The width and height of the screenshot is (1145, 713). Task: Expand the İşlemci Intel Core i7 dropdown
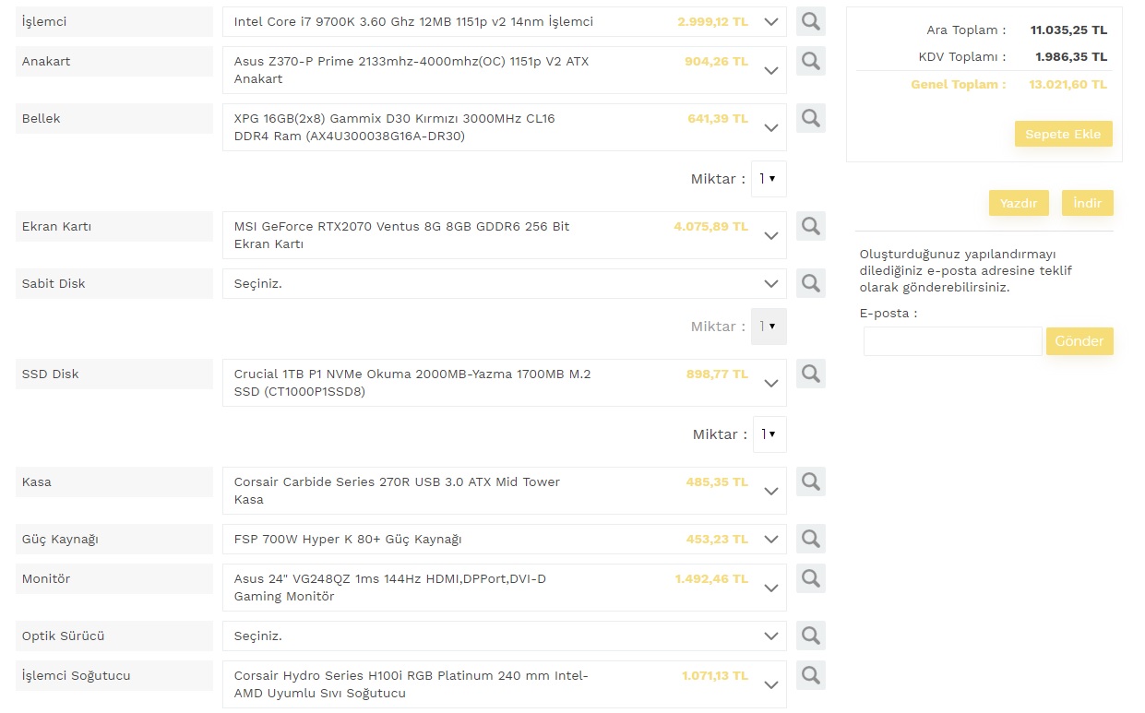coord(504,21)
